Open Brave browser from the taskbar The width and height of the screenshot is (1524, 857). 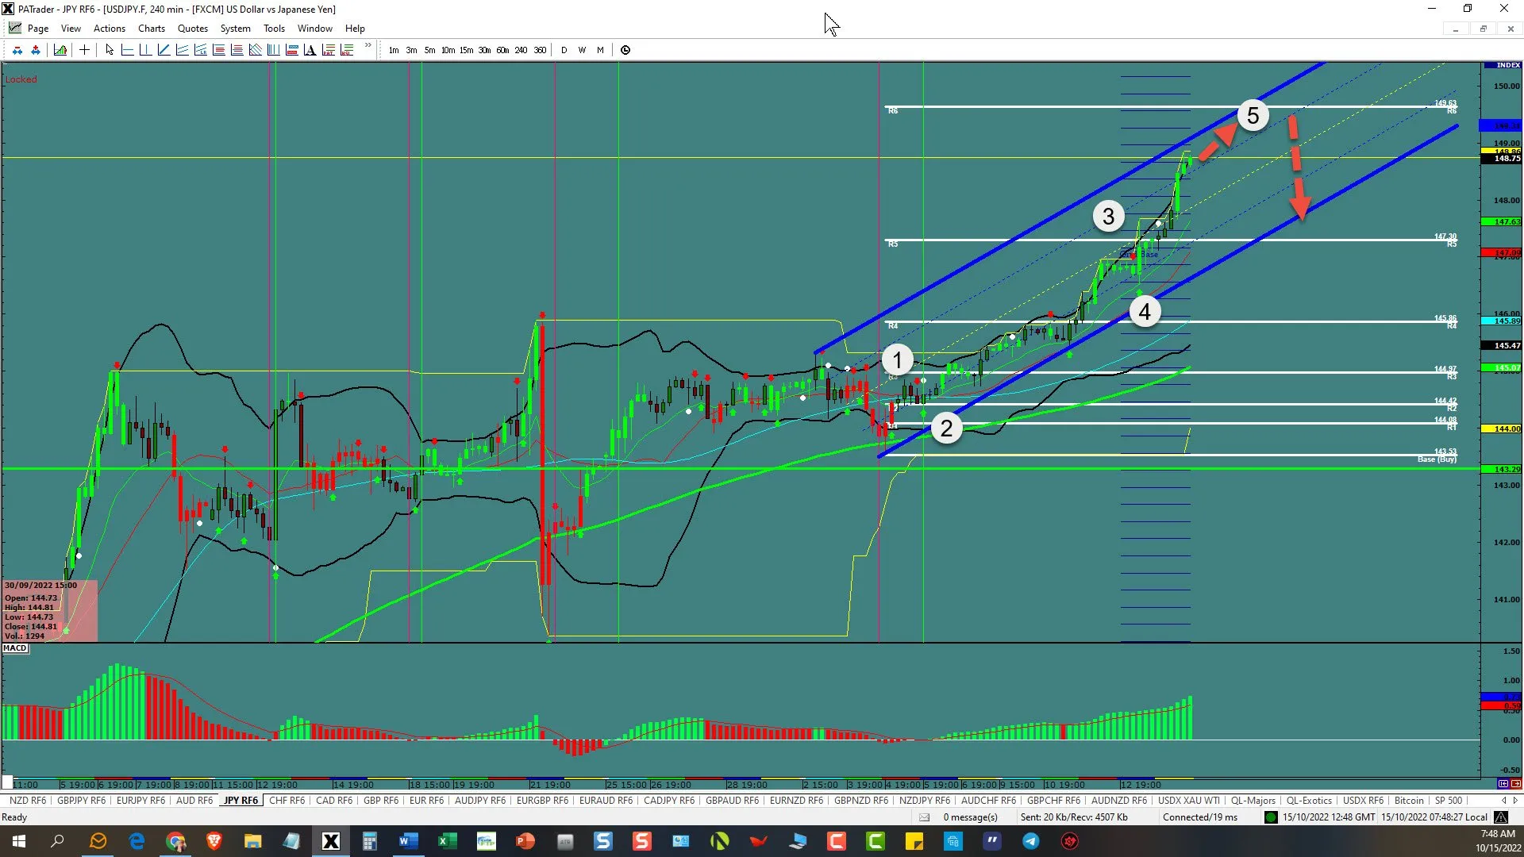[x=214, y=841]
